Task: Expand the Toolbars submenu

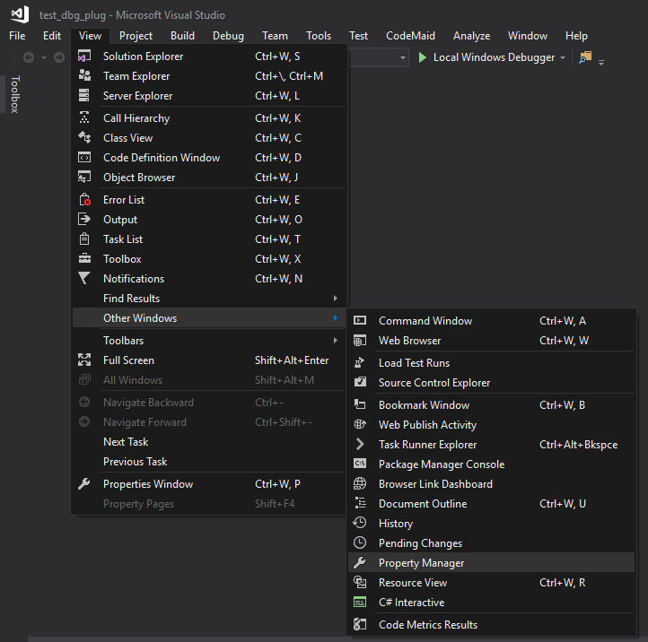Action: click(x=335, y=340)
